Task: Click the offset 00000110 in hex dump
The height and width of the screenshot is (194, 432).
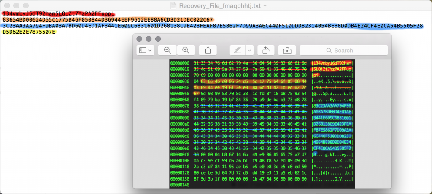Action: tap(180, 167)
